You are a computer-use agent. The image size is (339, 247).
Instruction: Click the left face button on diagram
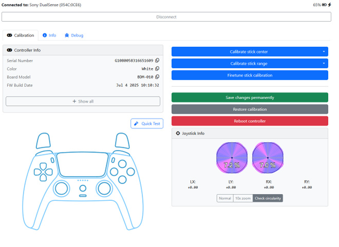pos(114,172)
